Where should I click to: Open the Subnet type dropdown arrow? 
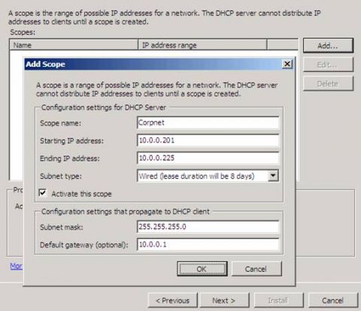[273, 176]
